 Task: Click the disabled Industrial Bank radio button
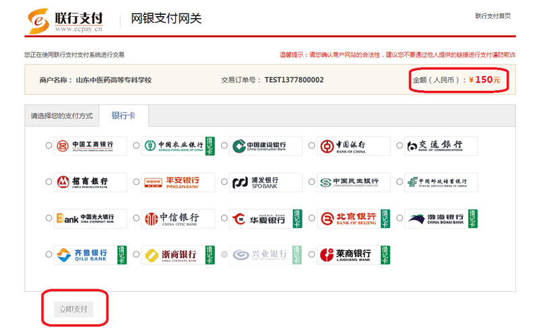point(224,254)
